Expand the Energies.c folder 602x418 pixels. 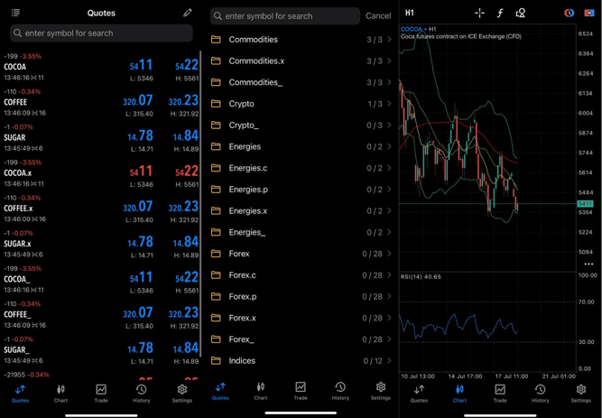click(301, 168)
